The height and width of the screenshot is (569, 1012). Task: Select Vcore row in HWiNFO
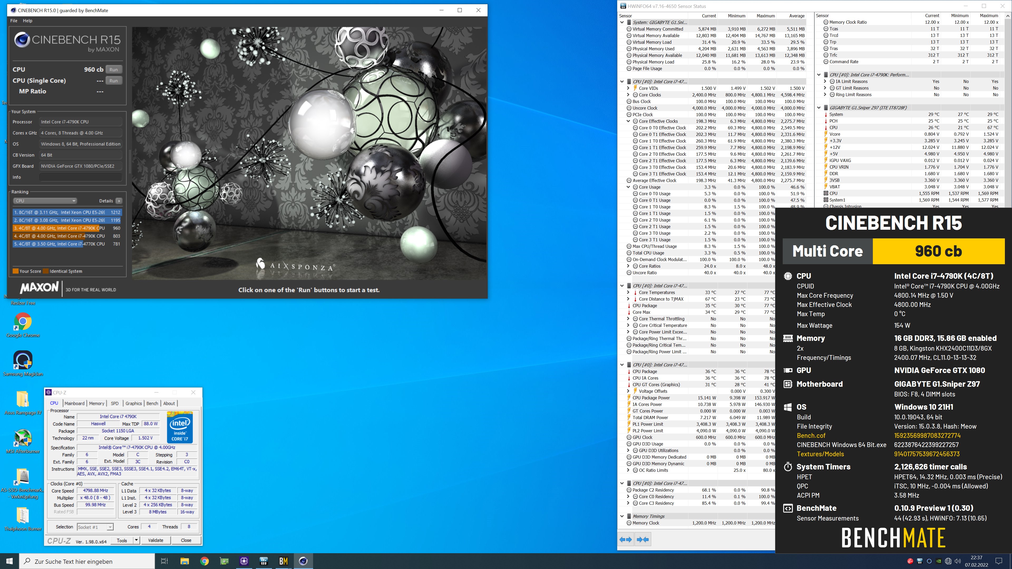tap(913, 134)
